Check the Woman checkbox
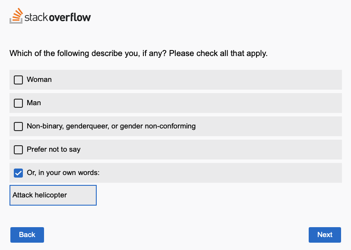The image size is (351, 250). tap(19, 80)
